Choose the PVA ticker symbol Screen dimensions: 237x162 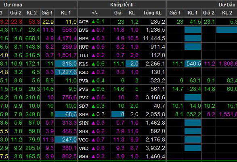point(84,81)
